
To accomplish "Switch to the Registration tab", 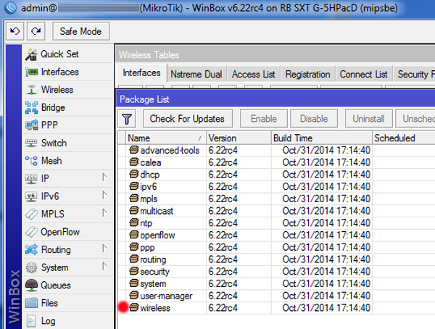I will click(307, 75).
